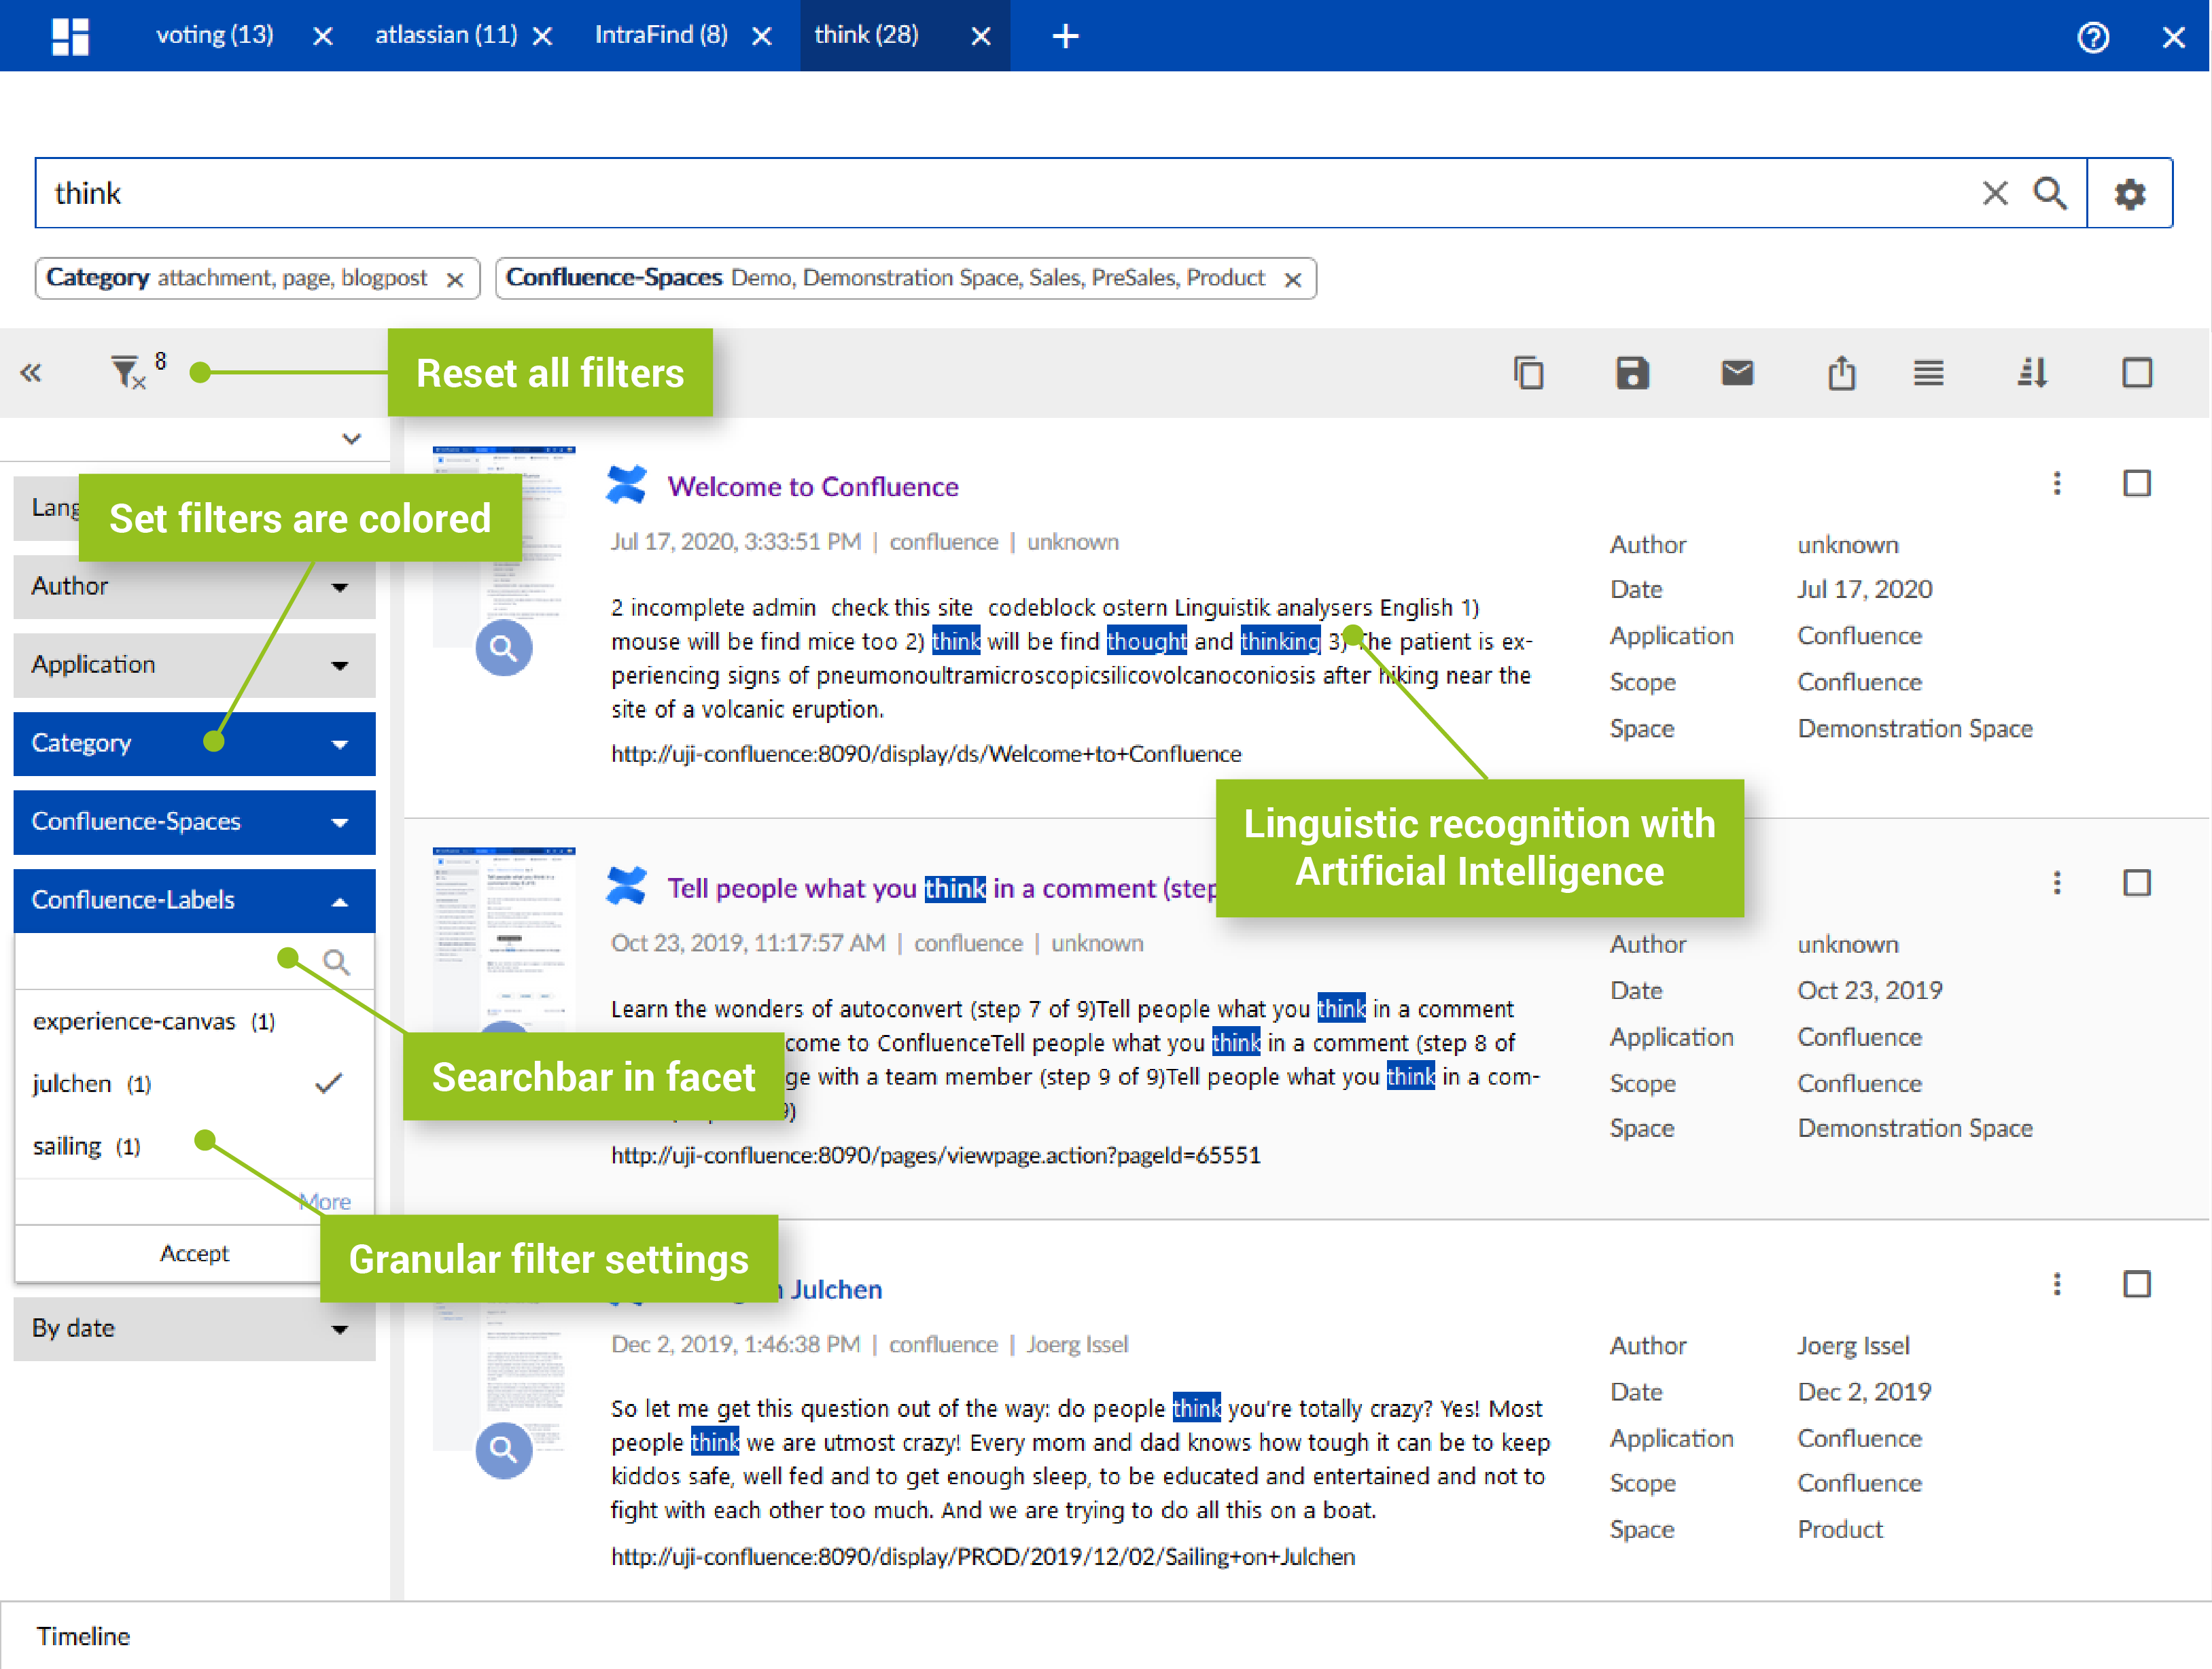The image size is (2212, 1669).
Task: Tick the select-all checkbox in toolbar
Action: tap(2137, 374)
